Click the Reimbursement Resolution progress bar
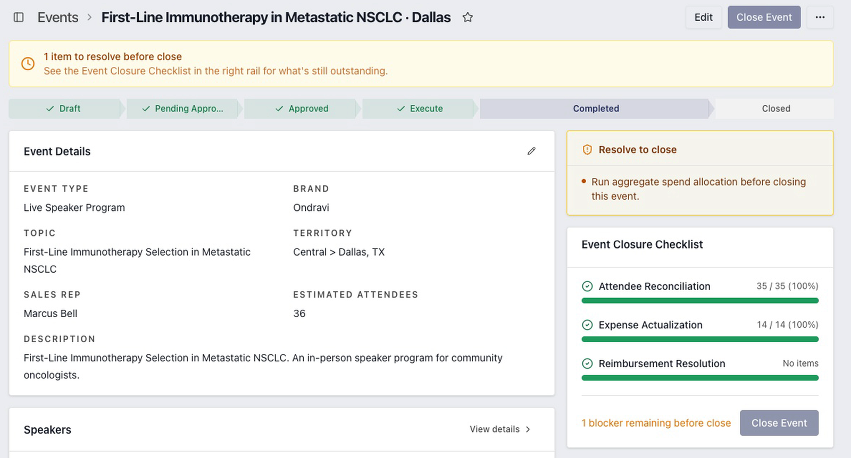 700,378
